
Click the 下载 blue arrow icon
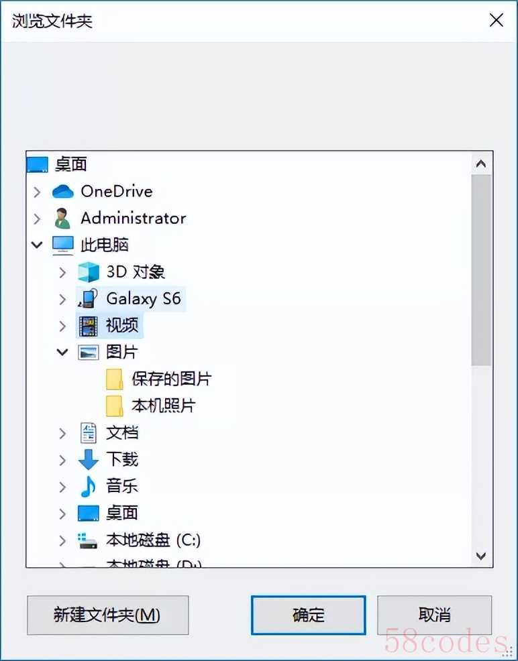coord(89,459)
